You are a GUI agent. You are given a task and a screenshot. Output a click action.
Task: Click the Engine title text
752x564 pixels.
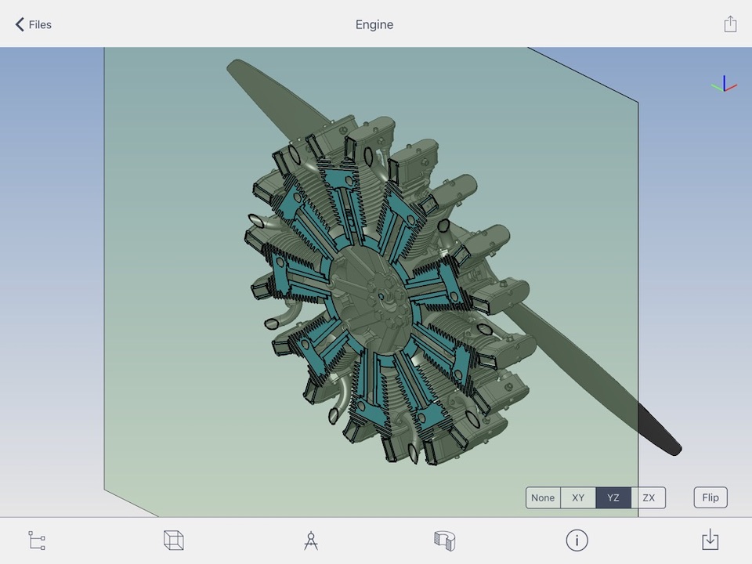pos(374,24)
